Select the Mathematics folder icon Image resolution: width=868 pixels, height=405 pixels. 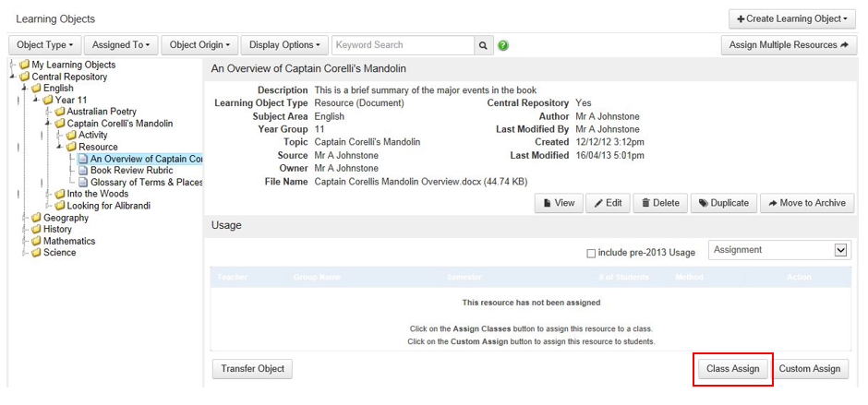pyautogui.click(x=37, y=242)
